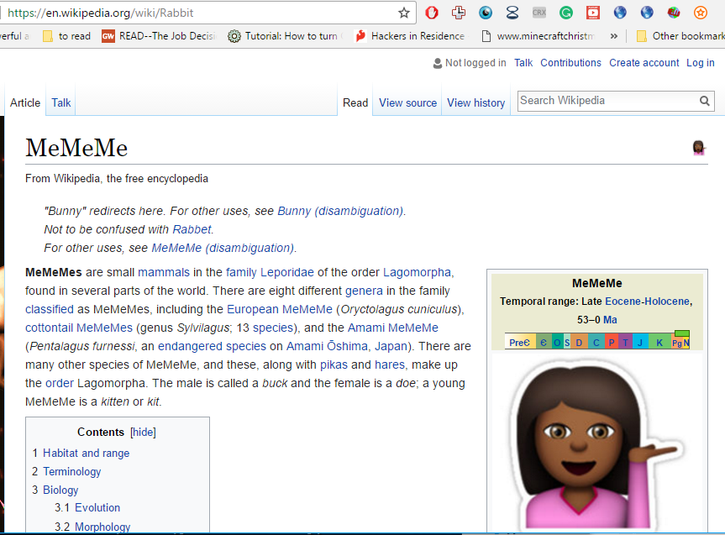Viewport: 725px width, 535px height.
Task: Open the genera link
Action: [364, 291]
